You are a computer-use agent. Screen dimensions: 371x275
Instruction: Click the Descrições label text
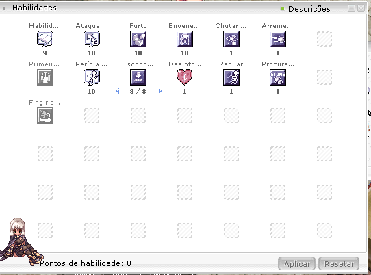coord(309,9)
